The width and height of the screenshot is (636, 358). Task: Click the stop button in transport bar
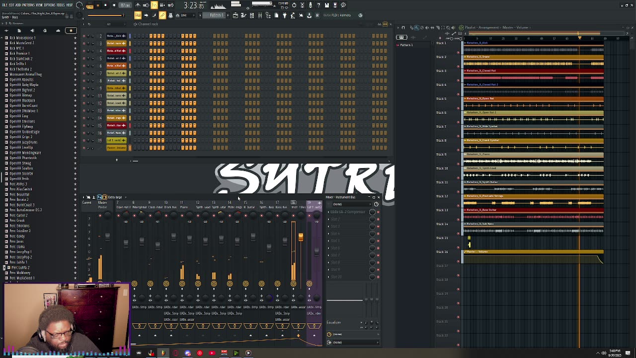(x=105, y=5)
